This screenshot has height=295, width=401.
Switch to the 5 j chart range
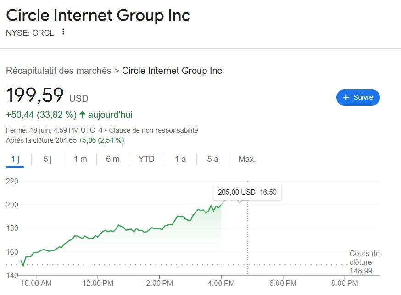coord(48,159)
